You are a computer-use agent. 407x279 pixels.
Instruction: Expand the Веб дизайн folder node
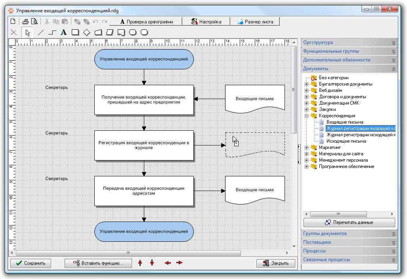[307, 91]
